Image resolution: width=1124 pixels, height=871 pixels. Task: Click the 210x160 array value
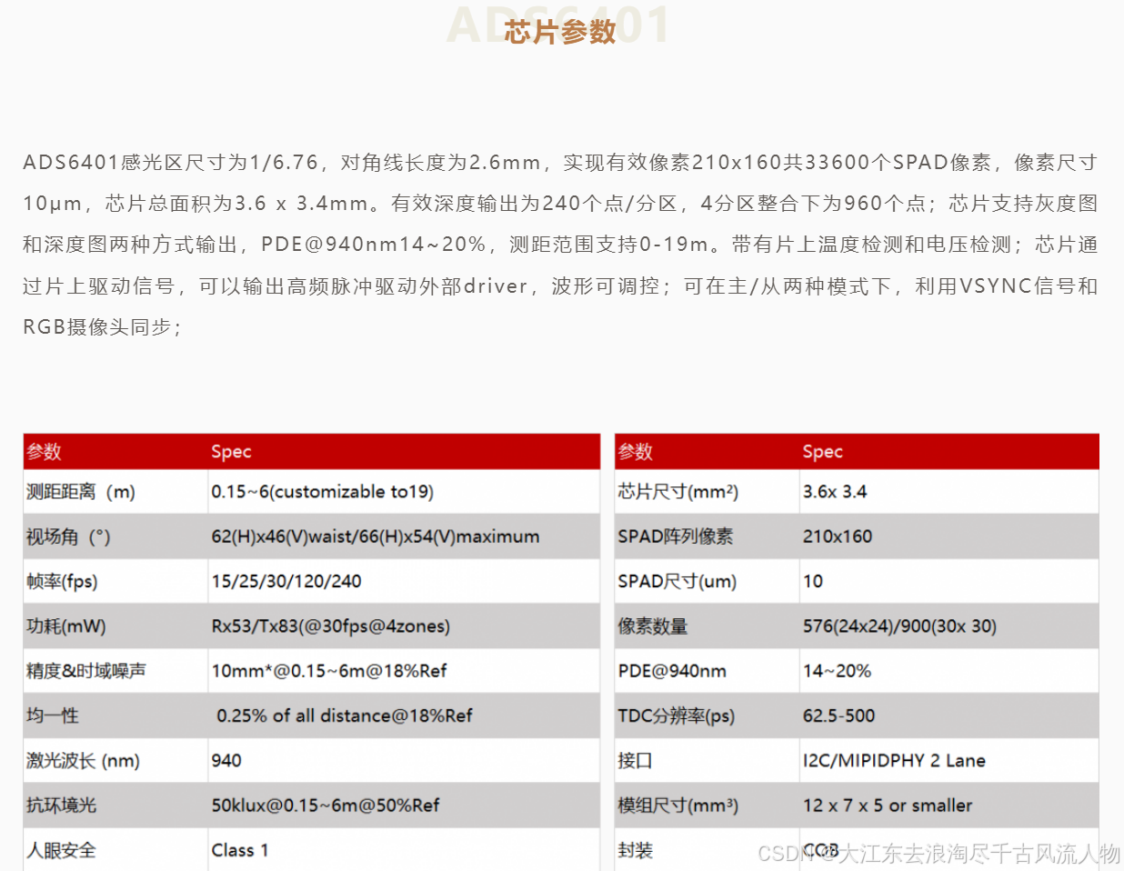(838, 536)
